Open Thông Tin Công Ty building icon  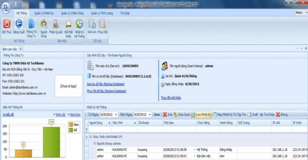coord(31,24)
